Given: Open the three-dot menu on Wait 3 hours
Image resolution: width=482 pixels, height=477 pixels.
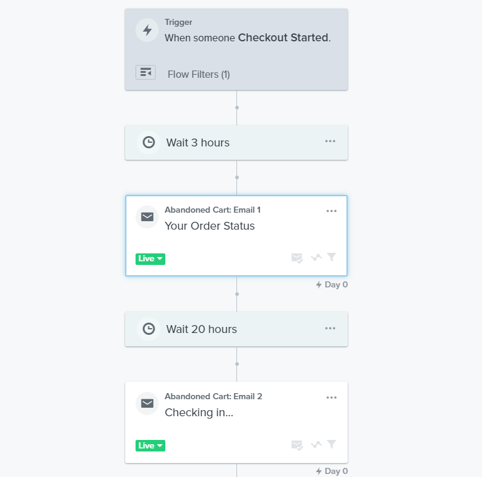Looking at the screenshot, I should point(330,142).
